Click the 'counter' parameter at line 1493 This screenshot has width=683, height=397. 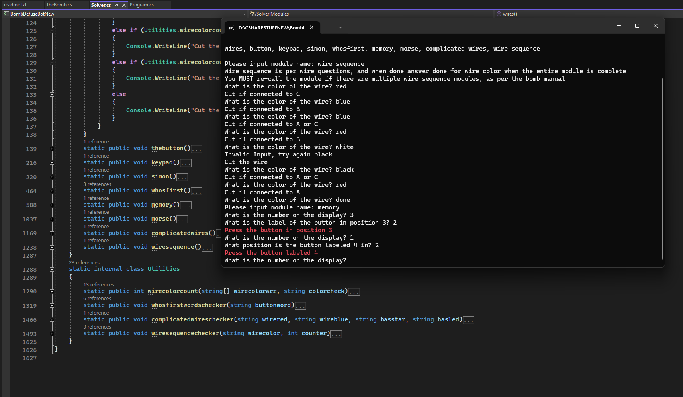click(314, 333)
